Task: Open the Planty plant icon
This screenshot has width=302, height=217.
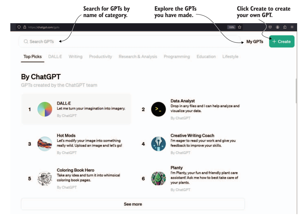Action: 158,179
